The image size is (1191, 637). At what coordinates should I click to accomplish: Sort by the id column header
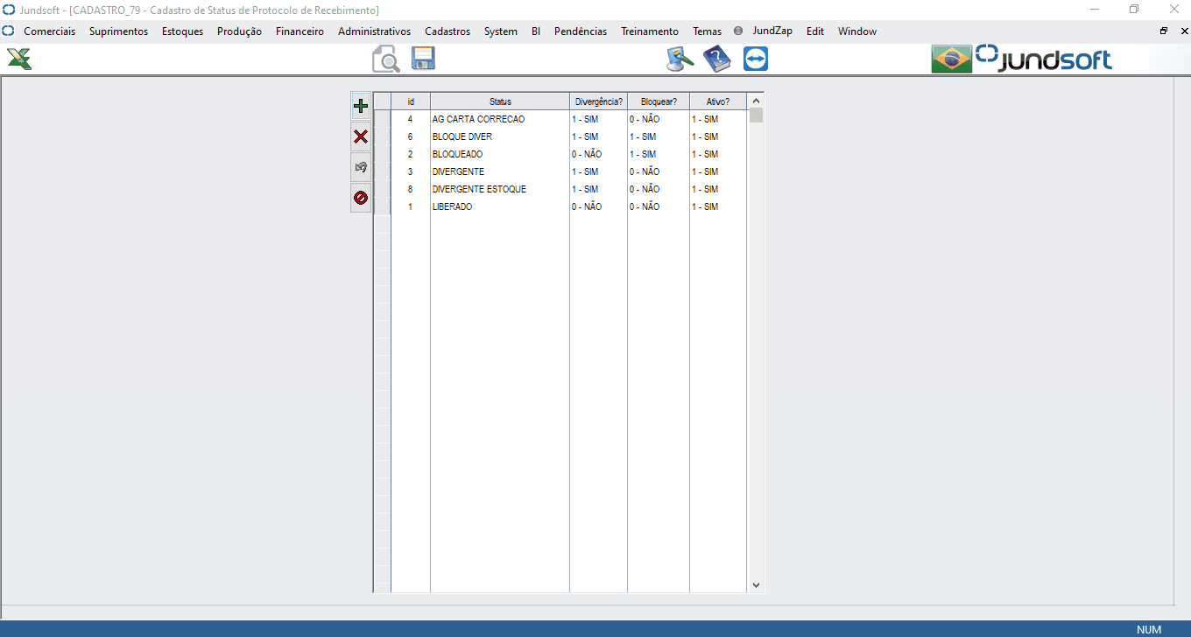(411, 101)
